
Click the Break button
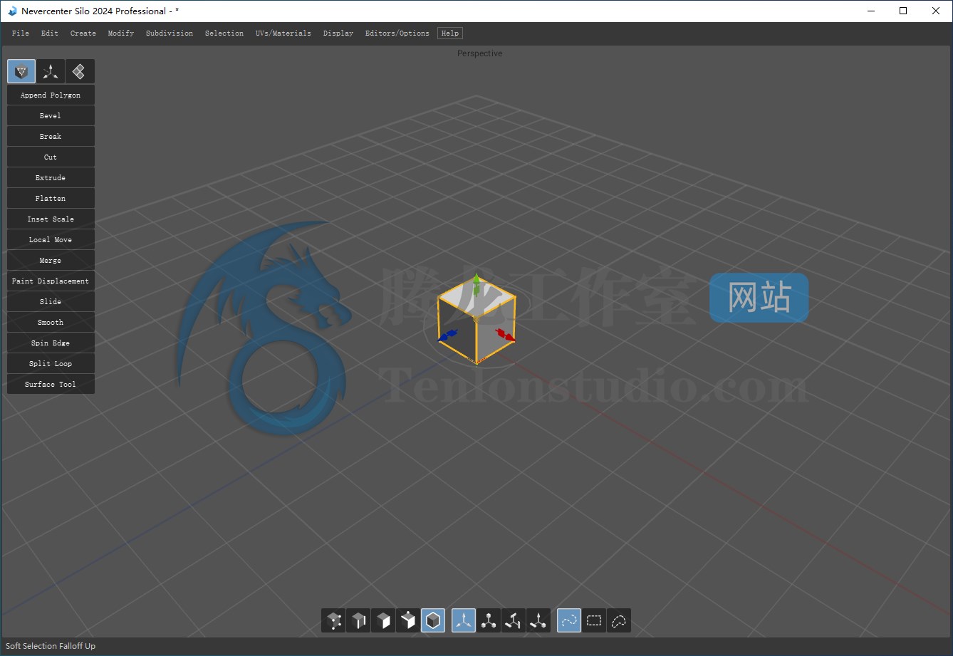[x=51, y=137]
